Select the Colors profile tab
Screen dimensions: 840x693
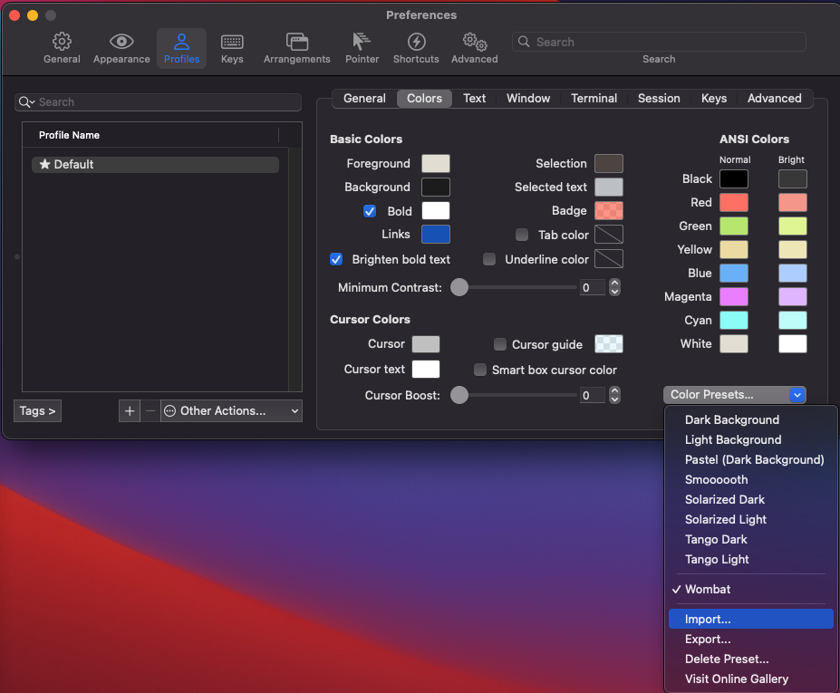(x=424, y=98)
